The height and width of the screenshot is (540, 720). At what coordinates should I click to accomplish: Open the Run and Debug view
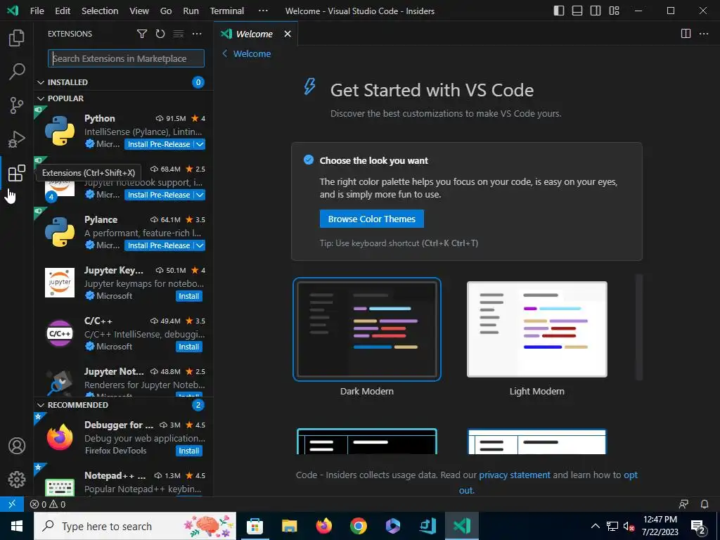[17, 139]
